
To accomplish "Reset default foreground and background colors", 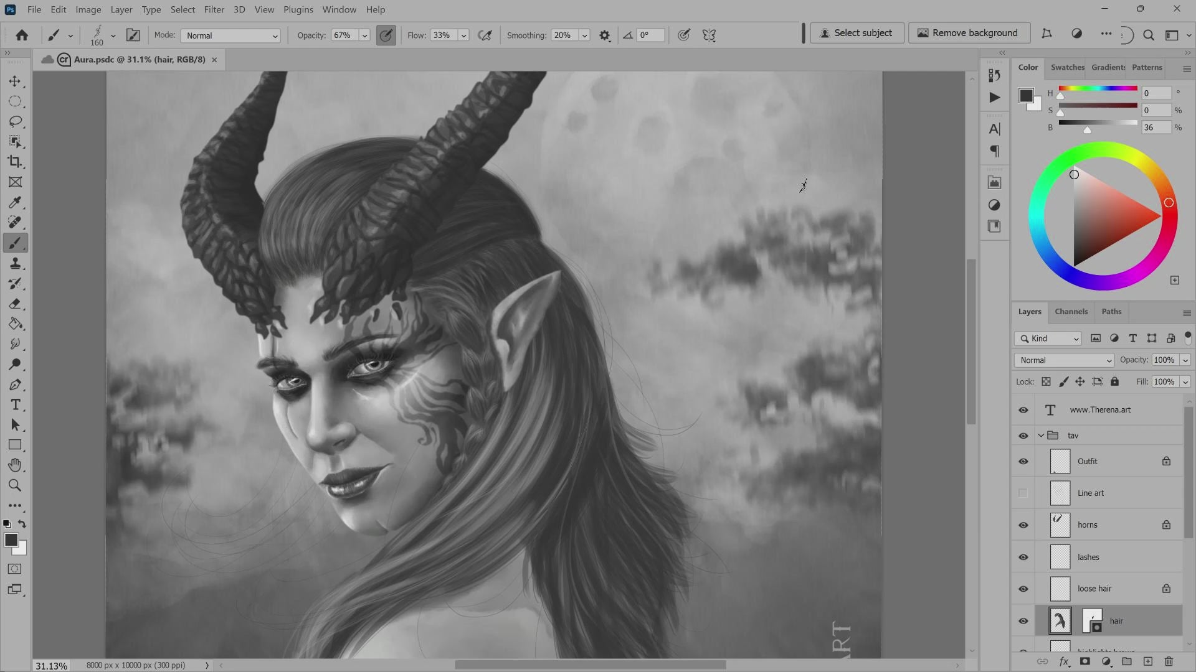I will (x=7, y=524).
